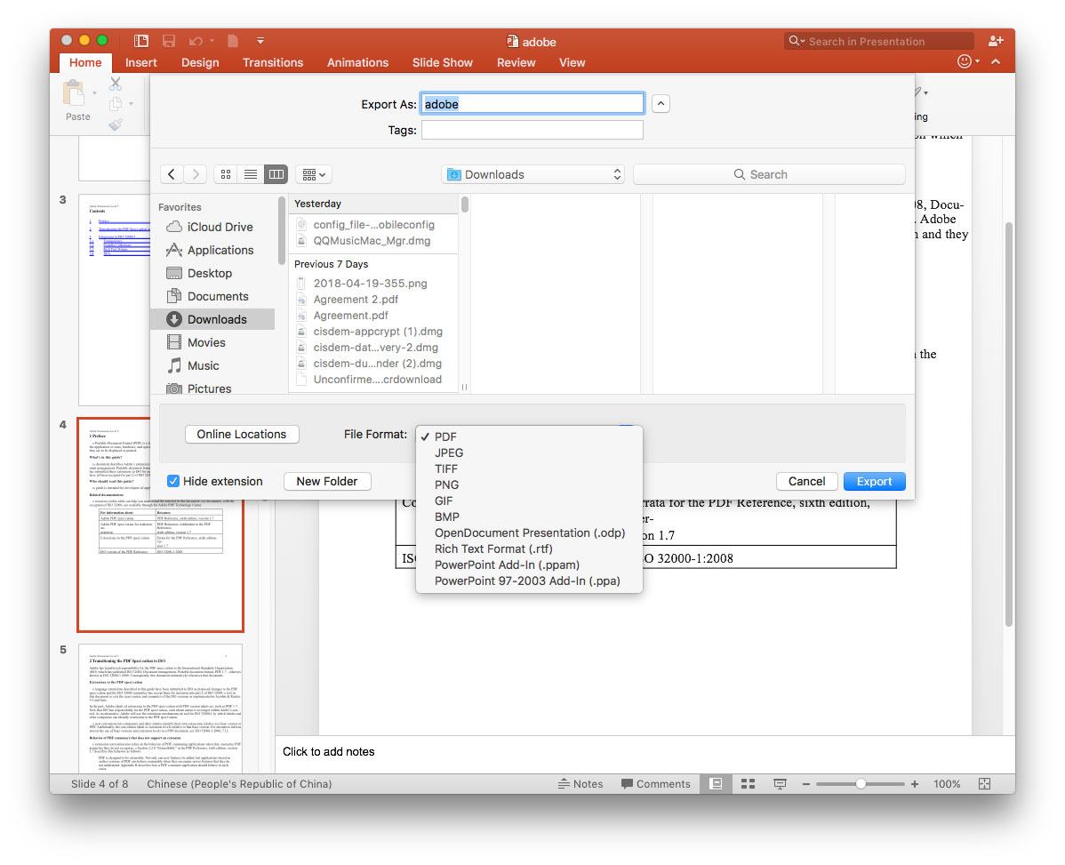Click the sidebar layout icon in the title bar
The width and height of the screenshot is (1065, 865).
point(140,41)
